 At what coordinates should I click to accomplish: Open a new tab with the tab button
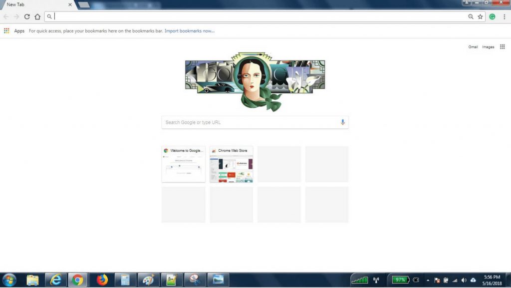[x=84, y=4]
